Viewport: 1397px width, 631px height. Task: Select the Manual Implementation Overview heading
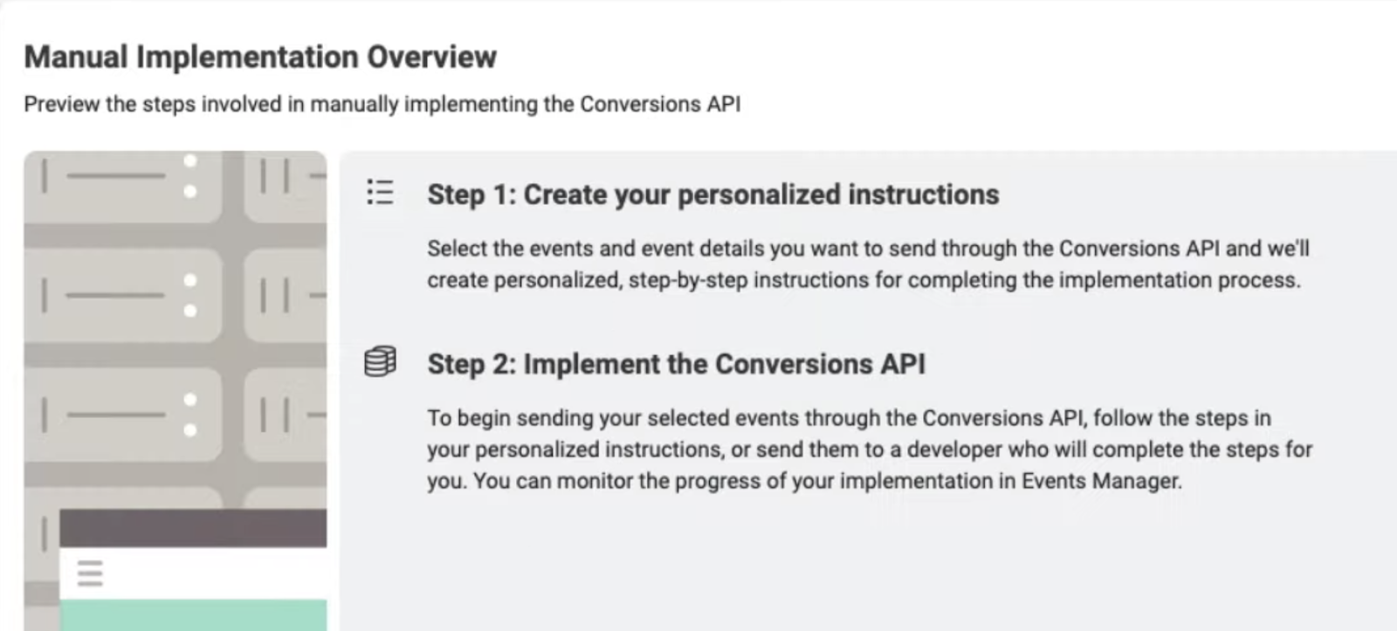tap(260, 57)
